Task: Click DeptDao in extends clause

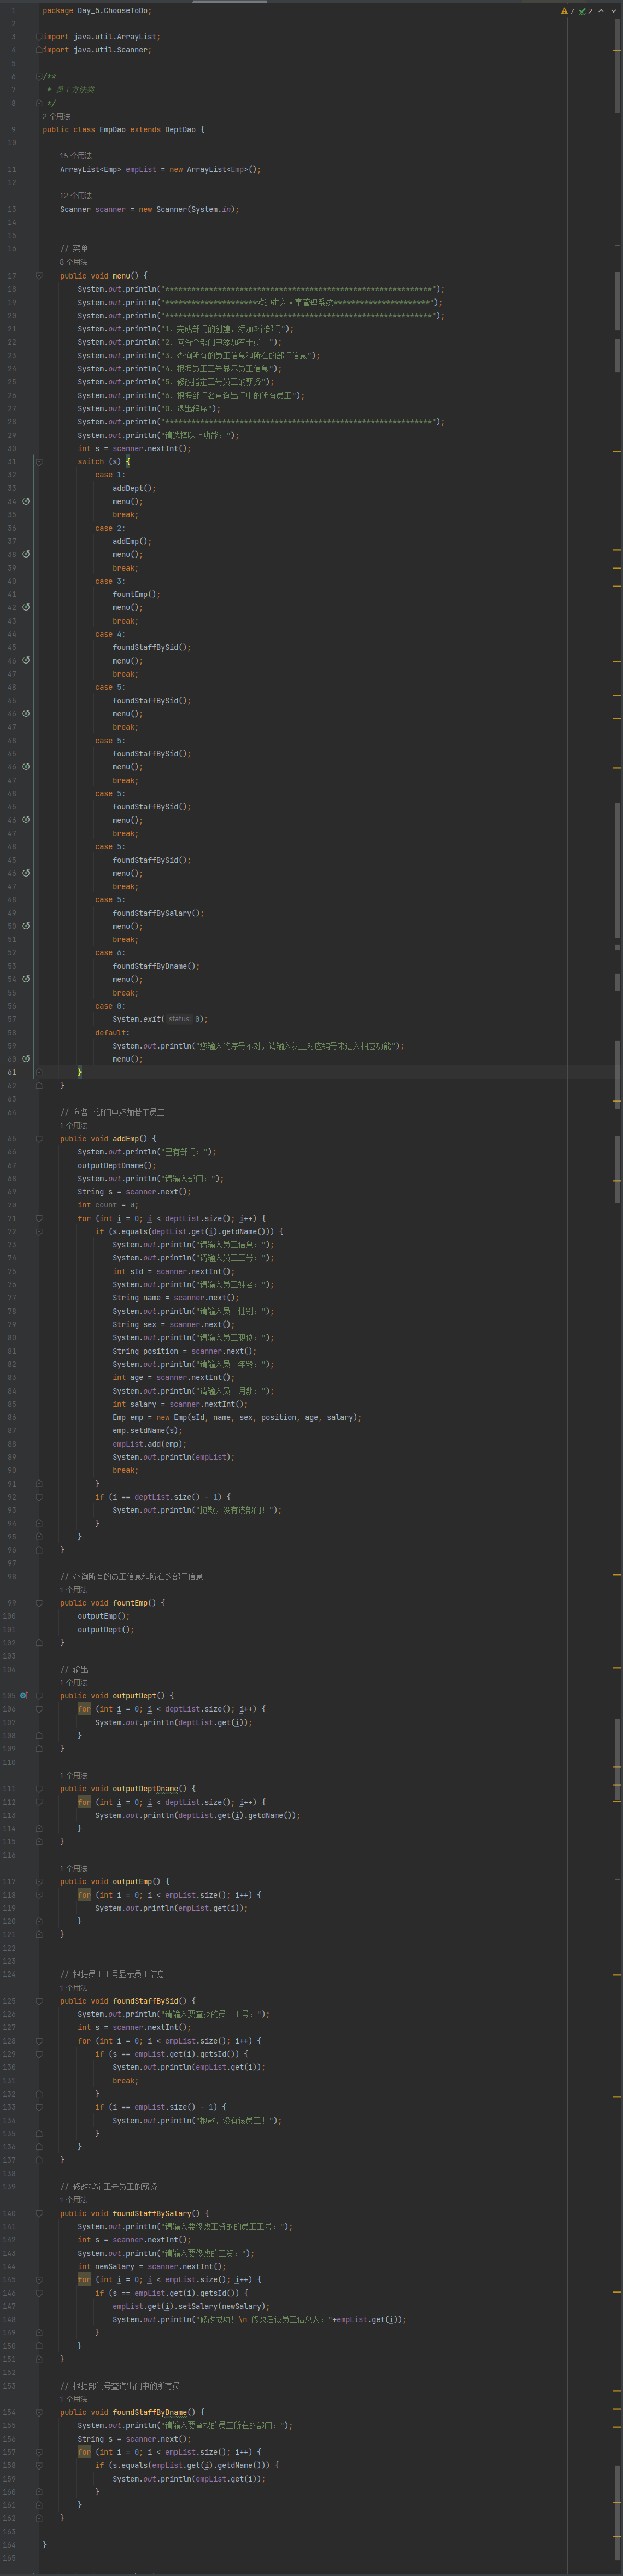Action: (180, 129)
